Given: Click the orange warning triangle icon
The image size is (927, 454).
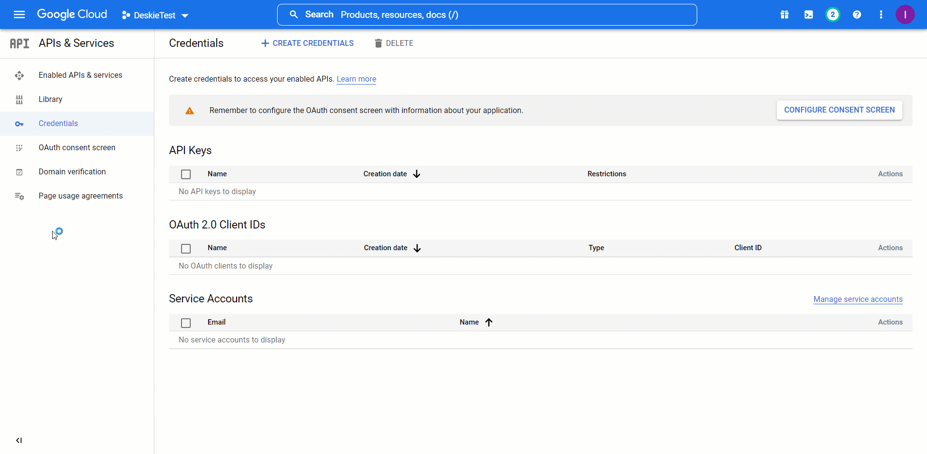Looking at the screenshot, I should coord(190,111).
